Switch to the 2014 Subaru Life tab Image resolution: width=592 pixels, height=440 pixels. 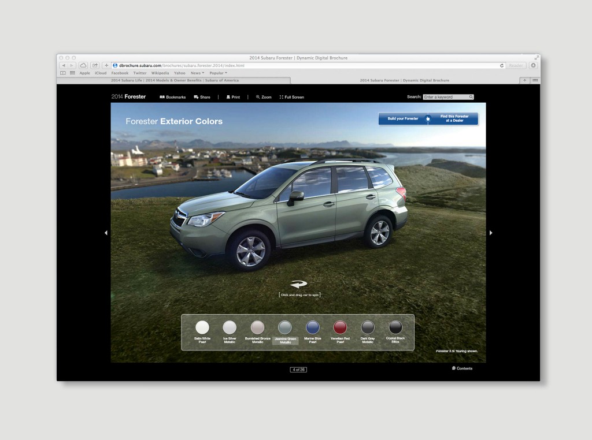(x=175, y=80)
